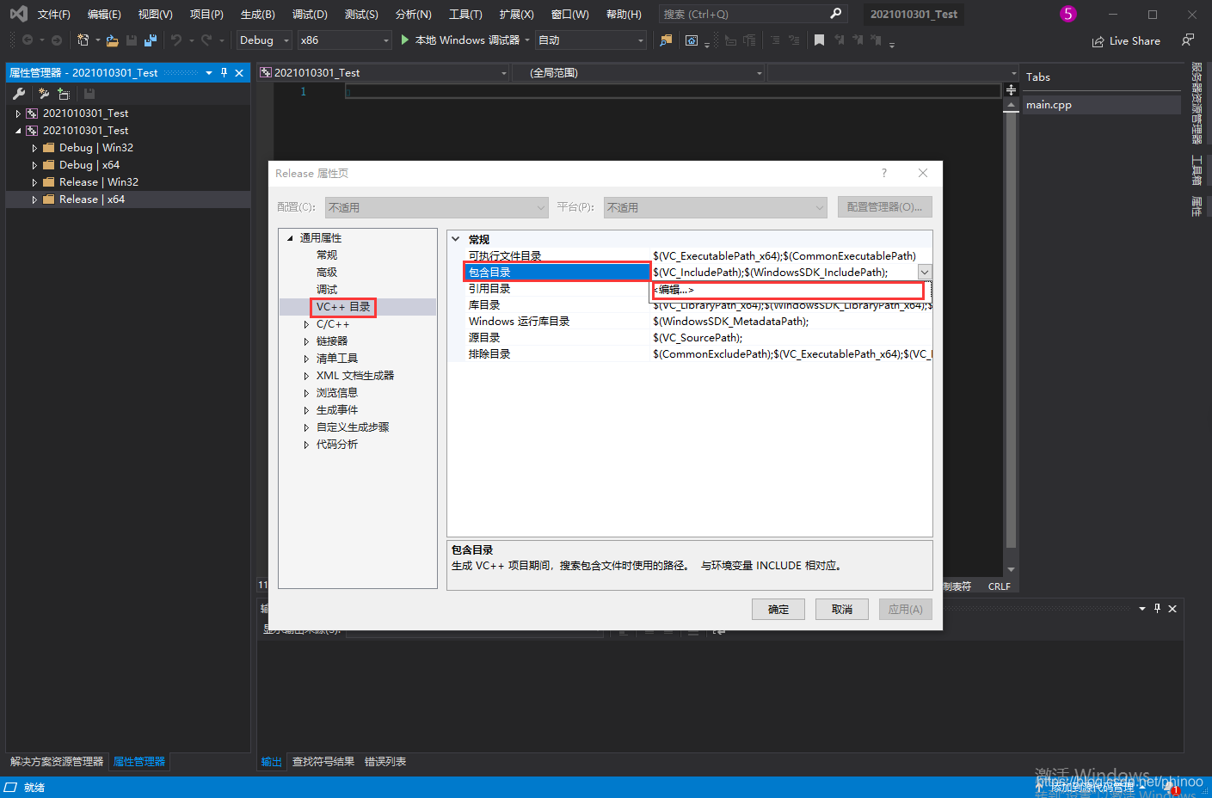The width and height of the screenshot is (1212, 798).
Task: Open the notifications badge showing 5
Action: click(1067, 14)
